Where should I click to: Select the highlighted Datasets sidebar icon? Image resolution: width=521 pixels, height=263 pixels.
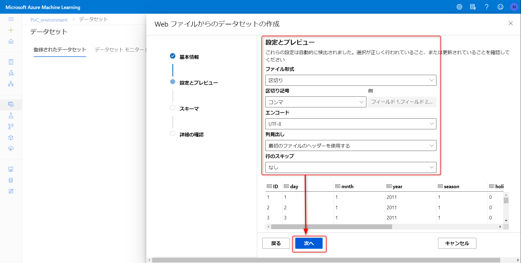pos(11,105)
